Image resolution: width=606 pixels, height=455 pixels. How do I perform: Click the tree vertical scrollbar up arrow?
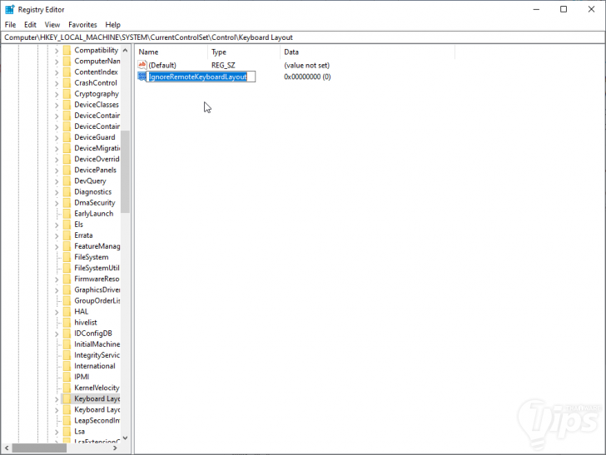[125, 50]
